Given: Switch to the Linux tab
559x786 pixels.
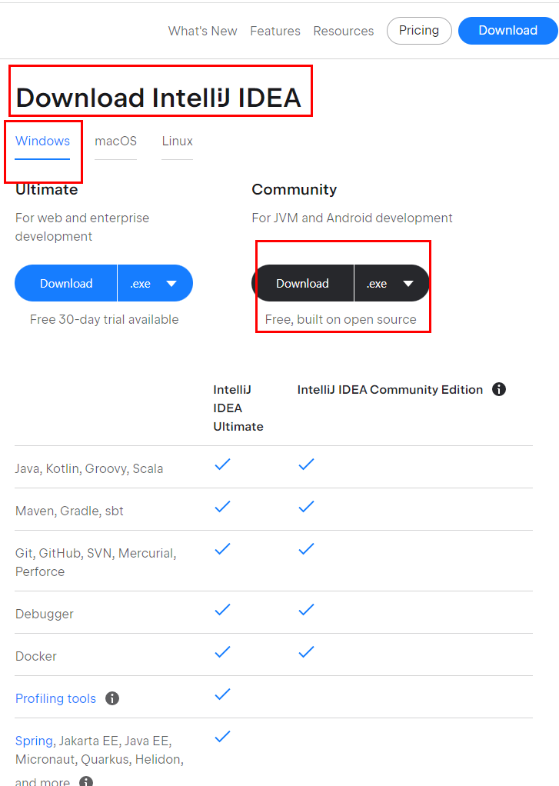Looking at the screenshot, I should coord(177,142).
